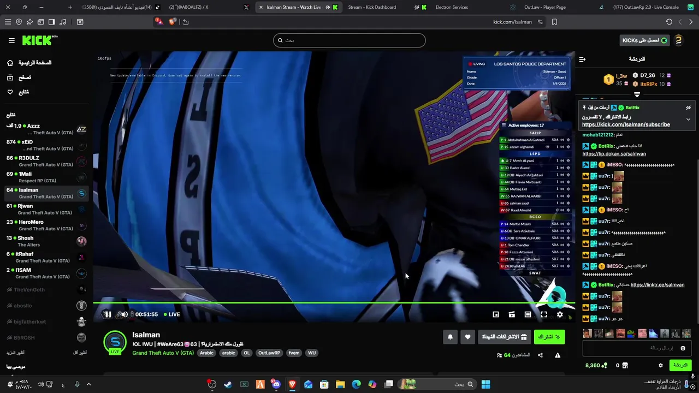Open R3DULZ channel in sidebar
The width and height of the screenshot is (699, 393).
(46, 161)
